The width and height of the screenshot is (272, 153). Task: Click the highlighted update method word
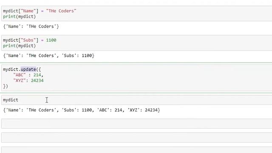click(x=28, y=69)
